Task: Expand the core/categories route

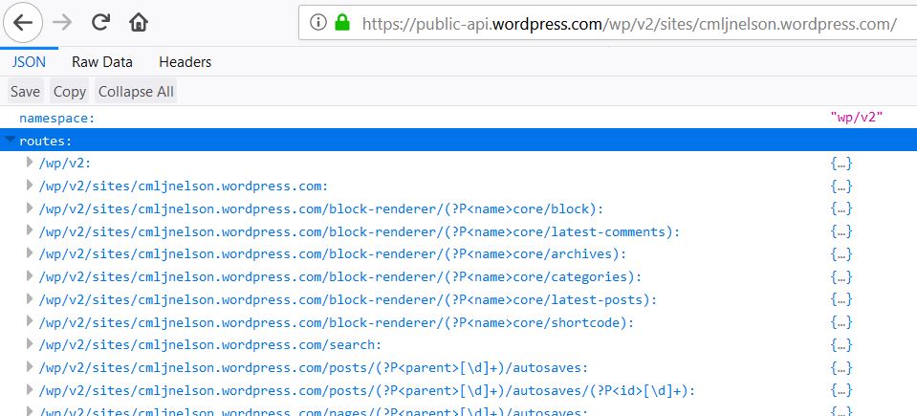Action: tap(30, 276)
